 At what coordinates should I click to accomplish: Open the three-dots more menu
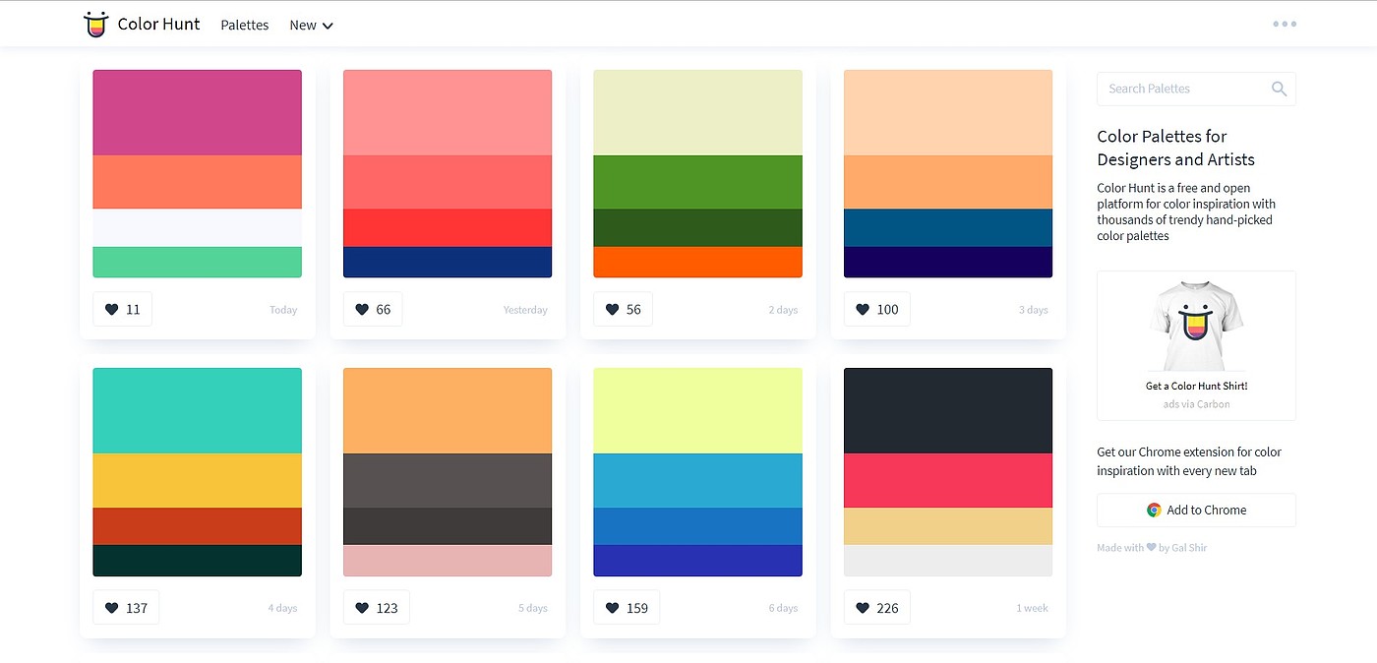tap(1285, 25)
